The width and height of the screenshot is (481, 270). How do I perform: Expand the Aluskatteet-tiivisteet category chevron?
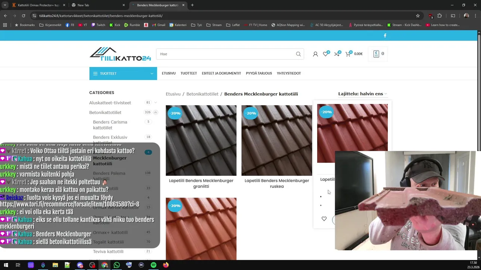156,103
